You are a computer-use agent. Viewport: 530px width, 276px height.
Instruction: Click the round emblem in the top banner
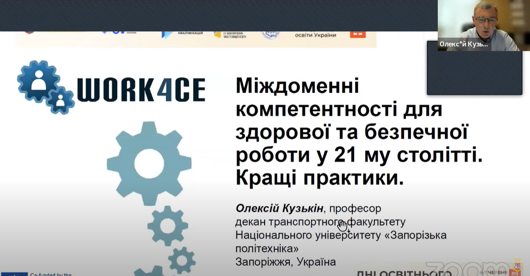click(x=270, y=35)
